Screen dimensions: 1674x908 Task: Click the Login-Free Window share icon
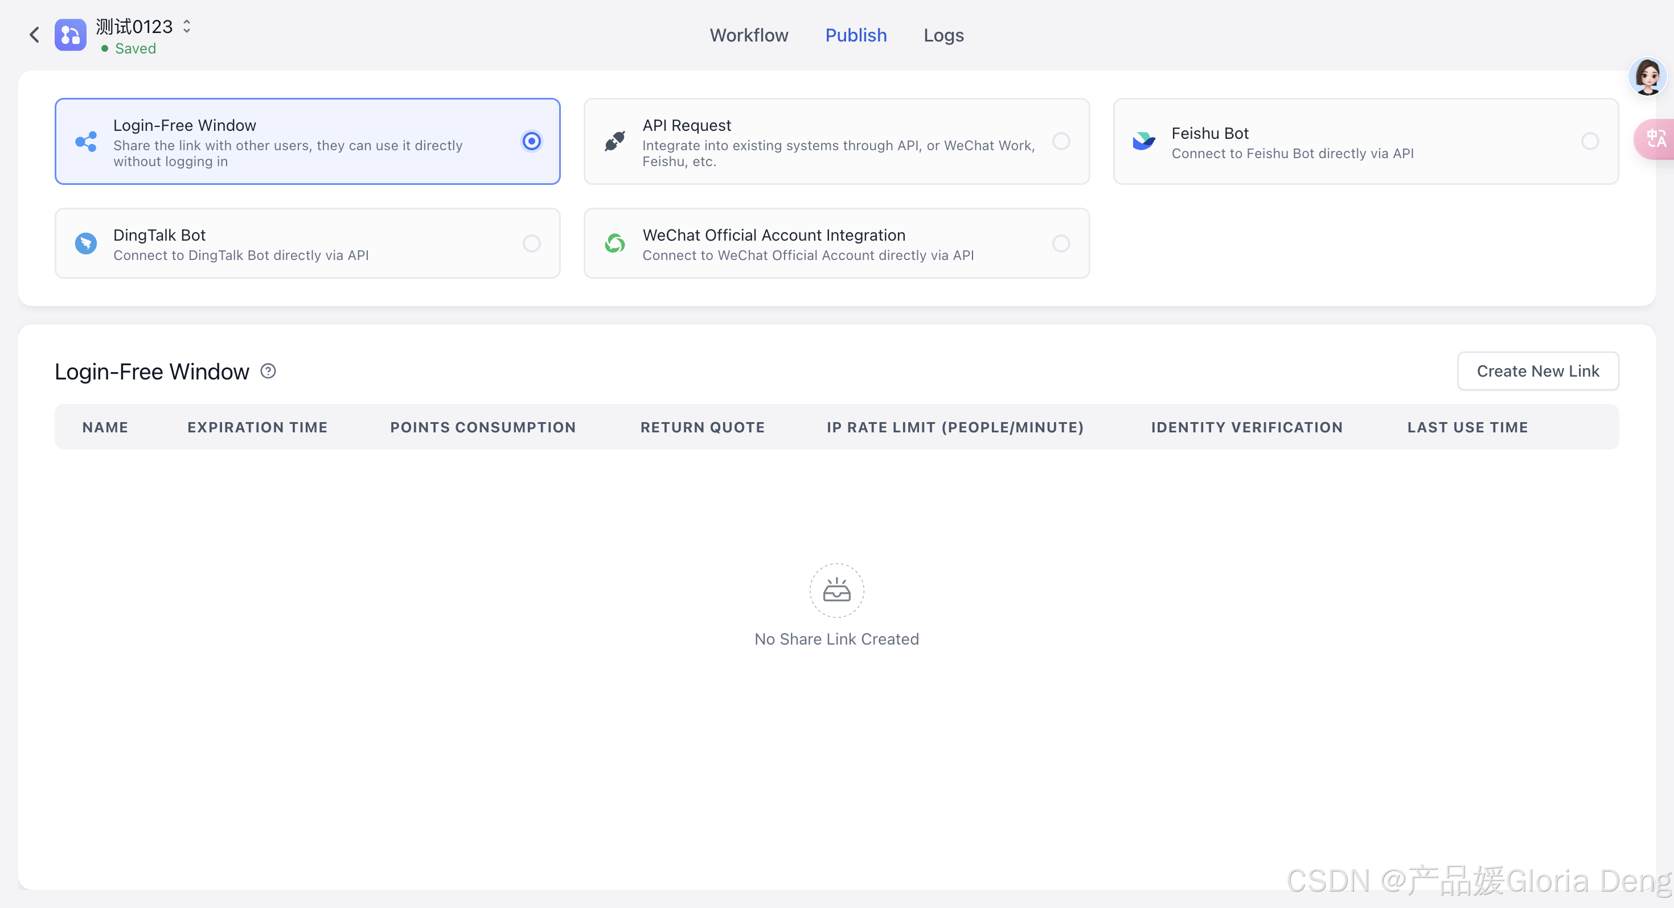pos(86,142)
